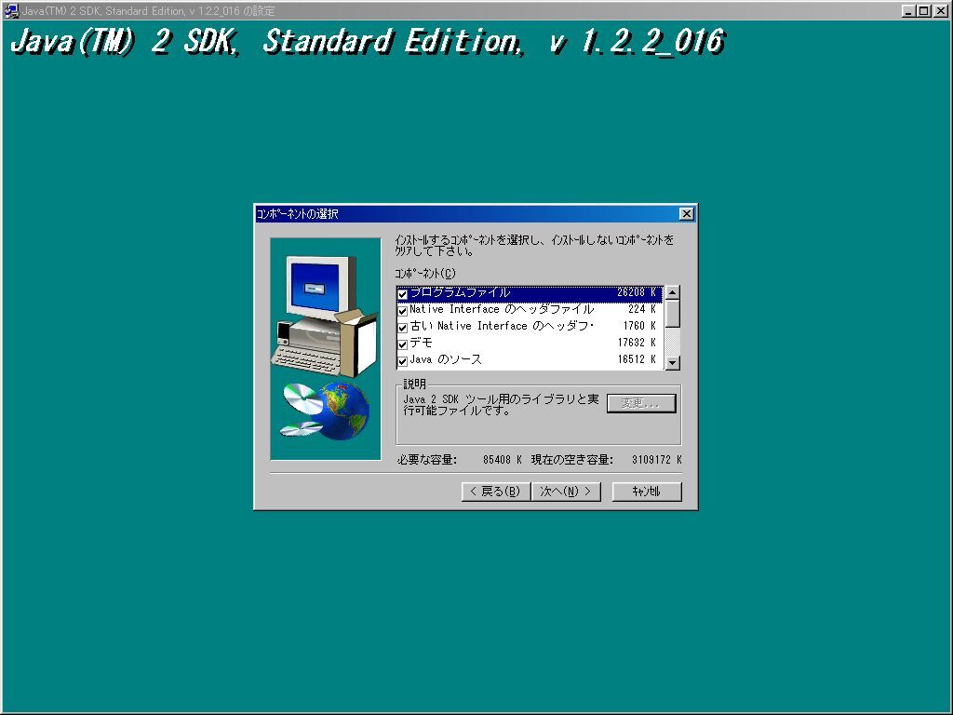Select the Native Interface のヘッダファイル row

[530, 310]
